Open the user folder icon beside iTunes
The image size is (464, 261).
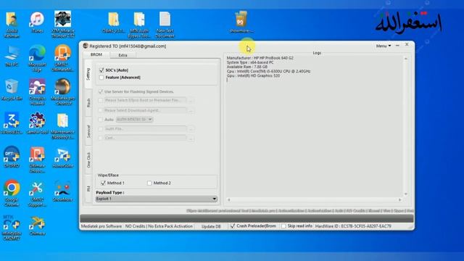pos(12,25)
